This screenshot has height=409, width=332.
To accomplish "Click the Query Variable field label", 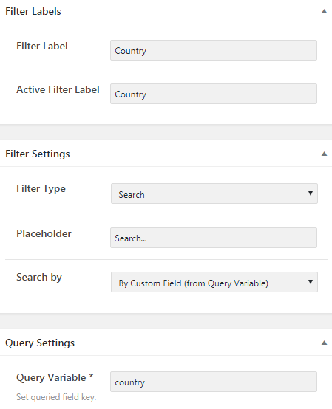I will [55, 378].
